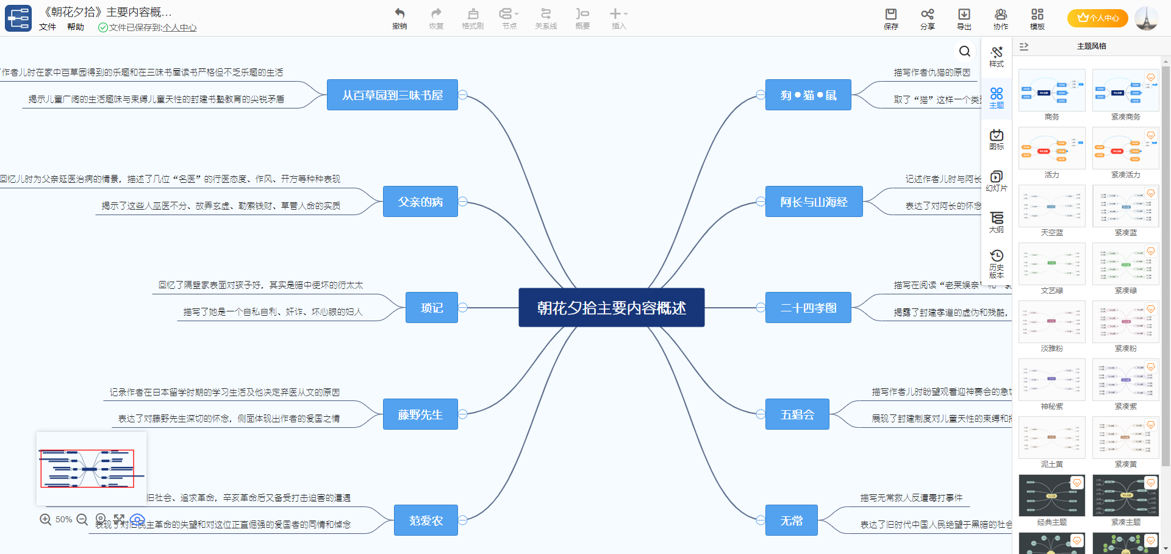Select the 范爱农 topic node
This screenshot has height=554, width=1171.
point(426,520)
